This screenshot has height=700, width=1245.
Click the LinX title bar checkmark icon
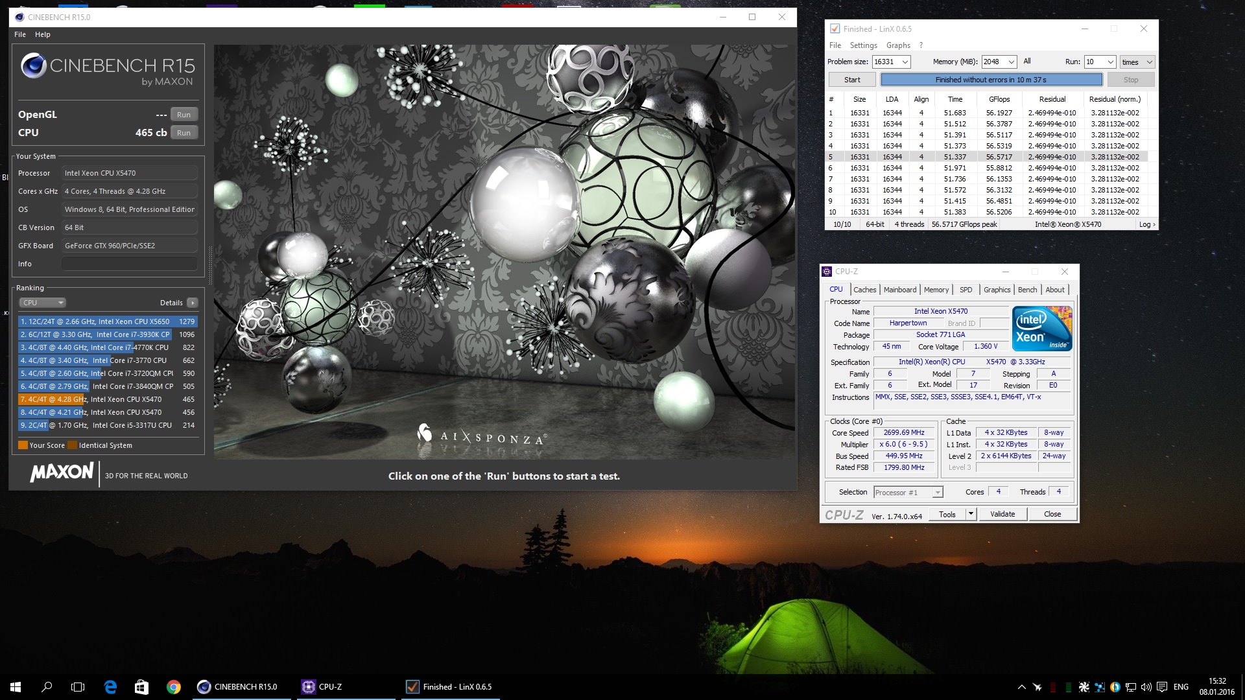coord(835,29)
